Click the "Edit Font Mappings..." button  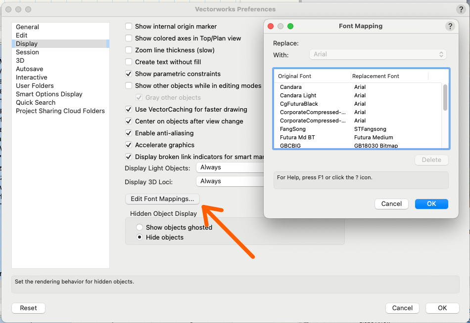click(162, 199)
